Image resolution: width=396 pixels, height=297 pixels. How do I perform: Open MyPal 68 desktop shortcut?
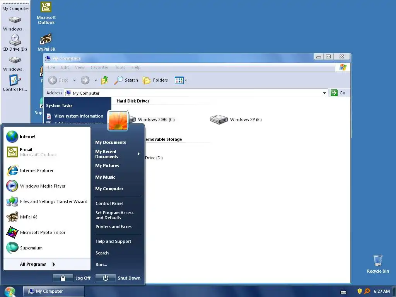tap(46, 42)
